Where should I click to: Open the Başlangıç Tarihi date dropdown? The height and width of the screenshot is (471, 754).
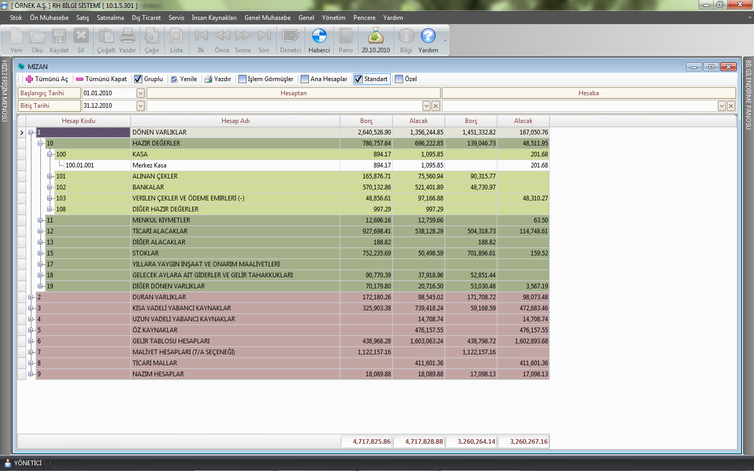click(x=140, y=93)
